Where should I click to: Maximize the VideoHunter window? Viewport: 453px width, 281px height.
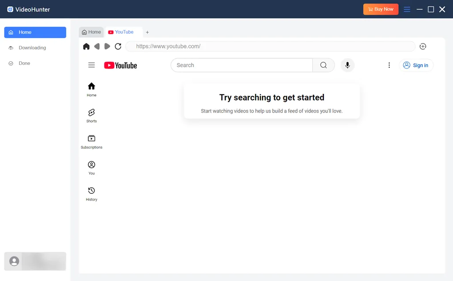[x=431, y=9]
